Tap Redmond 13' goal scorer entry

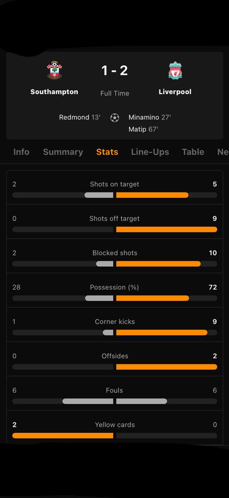click(79, 117)
